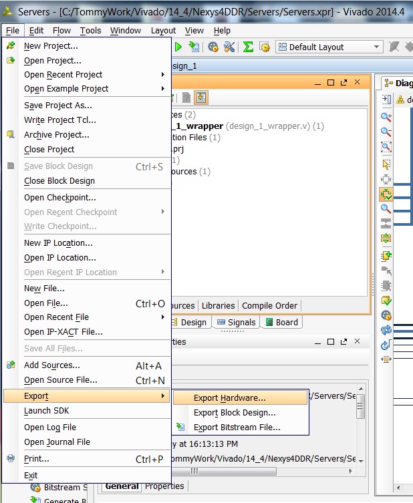Open the File menu
Screen dimensions: 413x503
pyautogui.click(x=13, y=31)
